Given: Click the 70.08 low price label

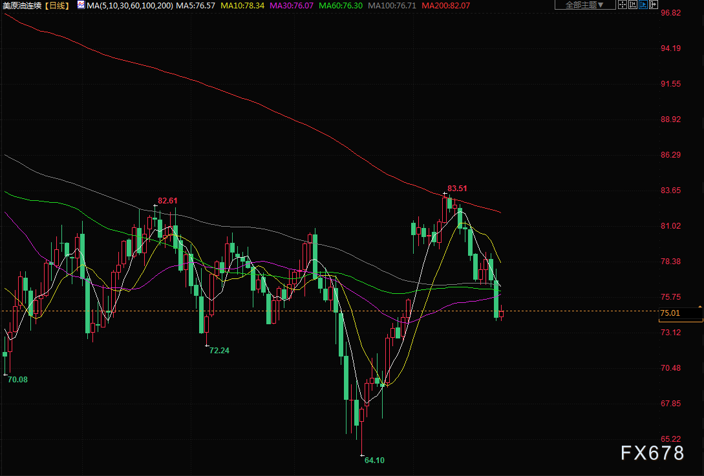Looking at the screenshot, I should (17, 380).
